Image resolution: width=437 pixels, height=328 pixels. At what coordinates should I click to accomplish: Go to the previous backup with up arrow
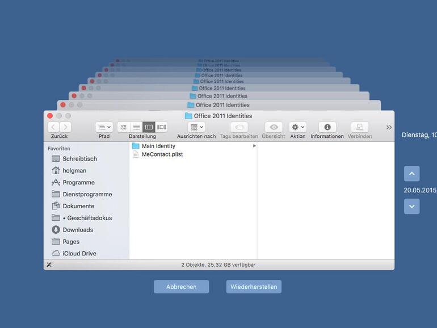click(x=411, y=174)
